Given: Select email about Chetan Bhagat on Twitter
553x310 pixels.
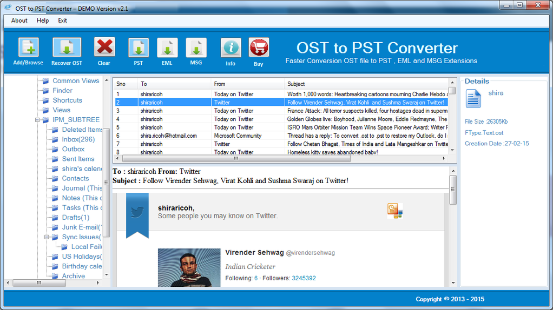Looking at the screenshot, I should click(281, 144).
